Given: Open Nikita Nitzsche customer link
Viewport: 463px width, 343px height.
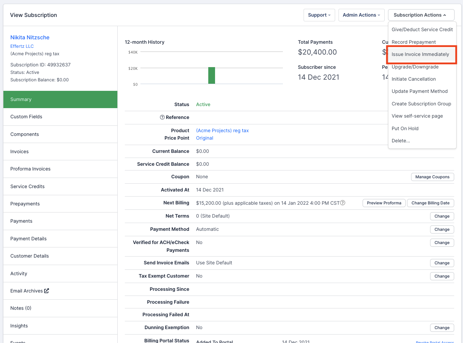Looking at the screenshot, I should point(30,37).
